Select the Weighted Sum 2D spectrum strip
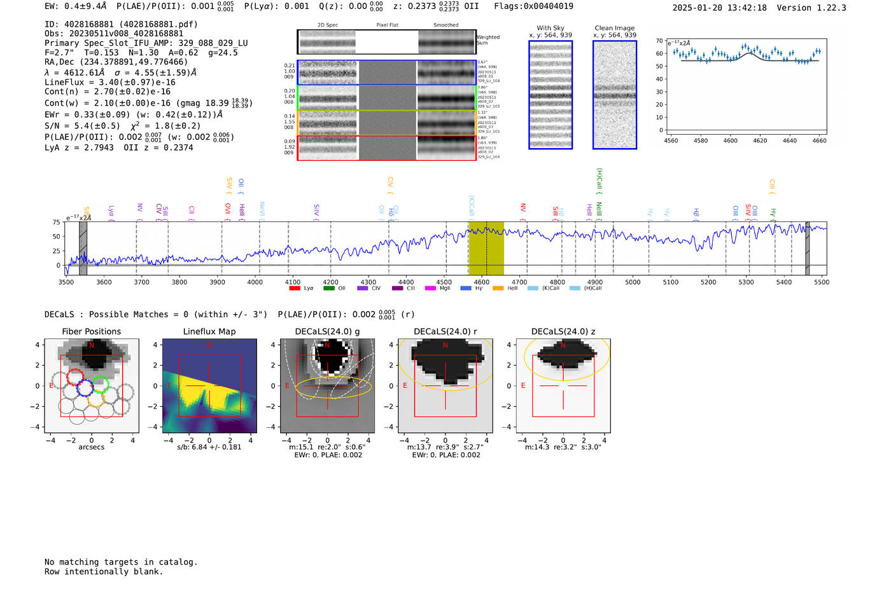Image resolution: width=891 pixels, height=606 pixels. [387, 42]
